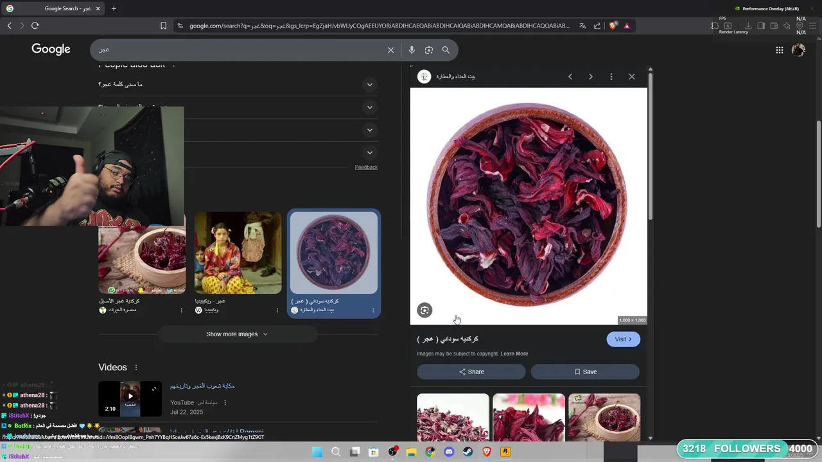This screenshot has width=822, height=462.
Task: Bookmark this page from the address bar
Action: point(163,26)
